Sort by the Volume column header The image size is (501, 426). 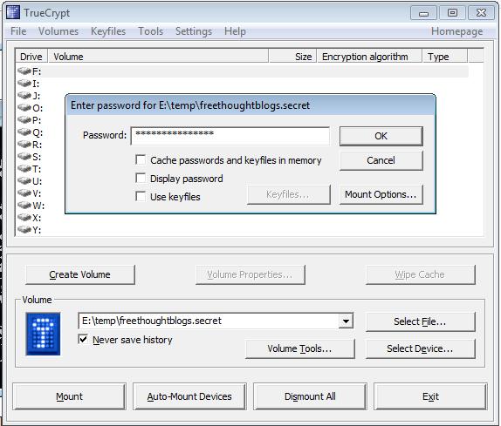(x=158, y=56)
